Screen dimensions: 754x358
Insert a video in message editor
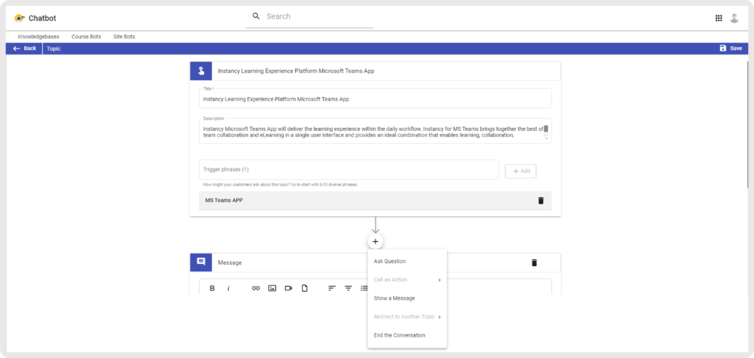pyautogui.click(x=289, y=288)
